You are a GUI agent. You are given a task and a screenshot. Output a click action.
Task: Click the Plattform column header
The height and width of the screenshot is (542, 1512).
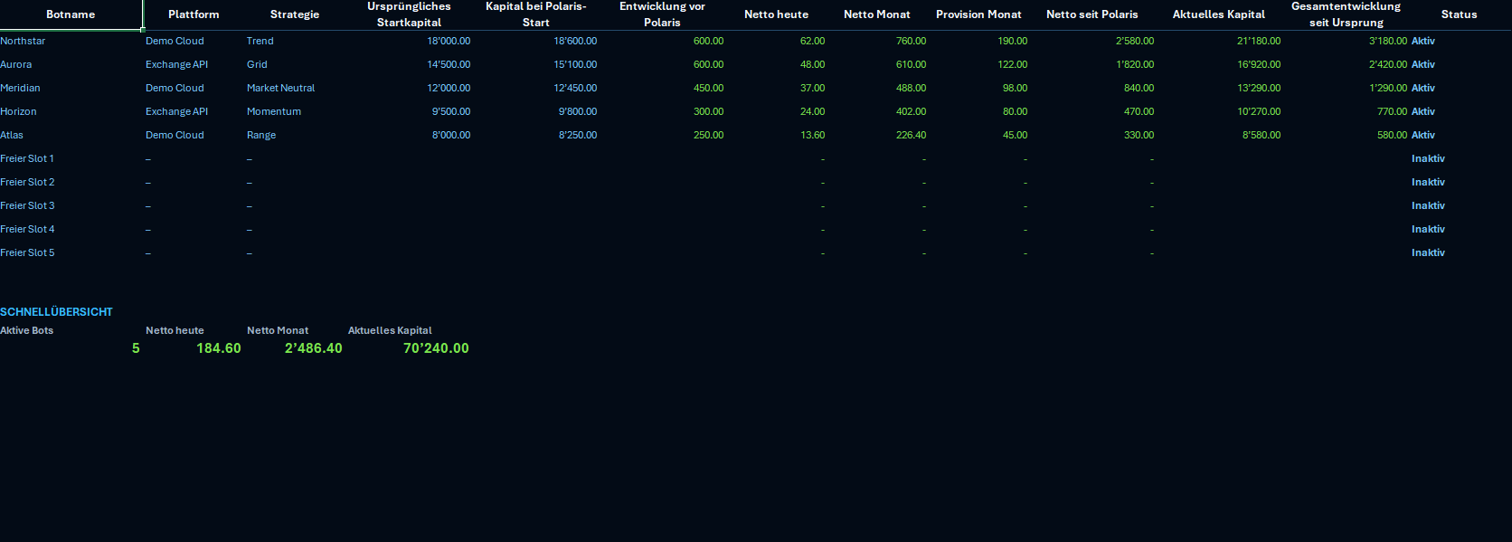(194, 14)
